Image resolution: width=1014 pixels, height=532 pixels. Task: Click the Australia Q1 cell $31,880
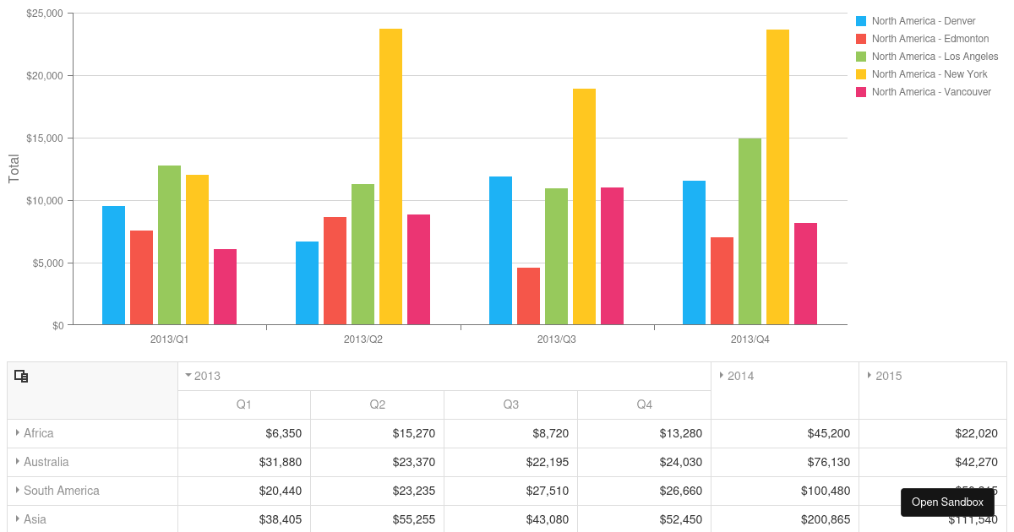tap(244, 462)
